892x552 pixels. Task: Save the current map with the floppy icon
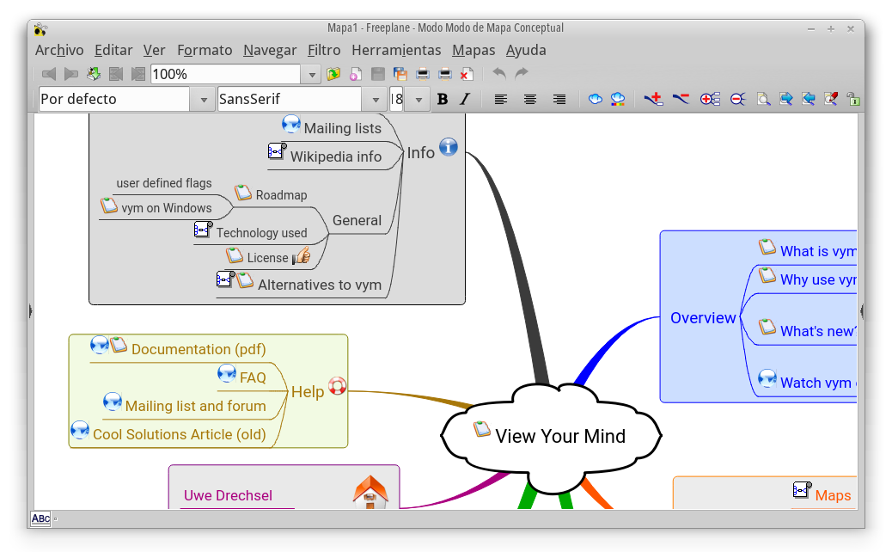pyautogui.click(x=378, y=74)
